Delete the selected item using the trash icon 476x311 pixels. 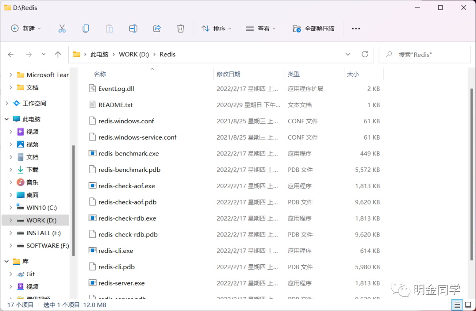click(x=181, y=28)
